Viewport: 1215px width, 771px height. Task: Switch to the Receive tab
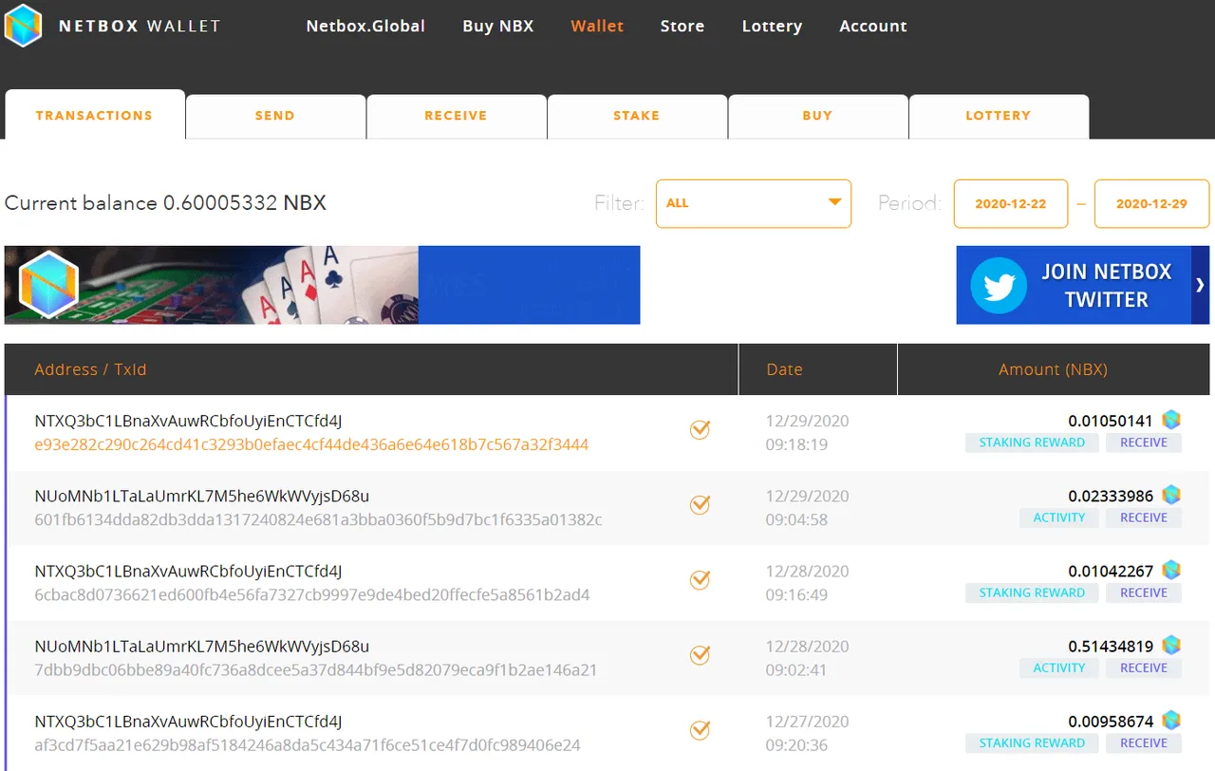pos(456,116)
